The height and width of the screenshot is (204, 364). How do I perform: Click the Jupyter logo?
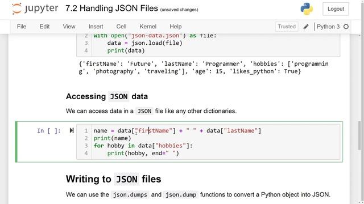tap(35, 8)
